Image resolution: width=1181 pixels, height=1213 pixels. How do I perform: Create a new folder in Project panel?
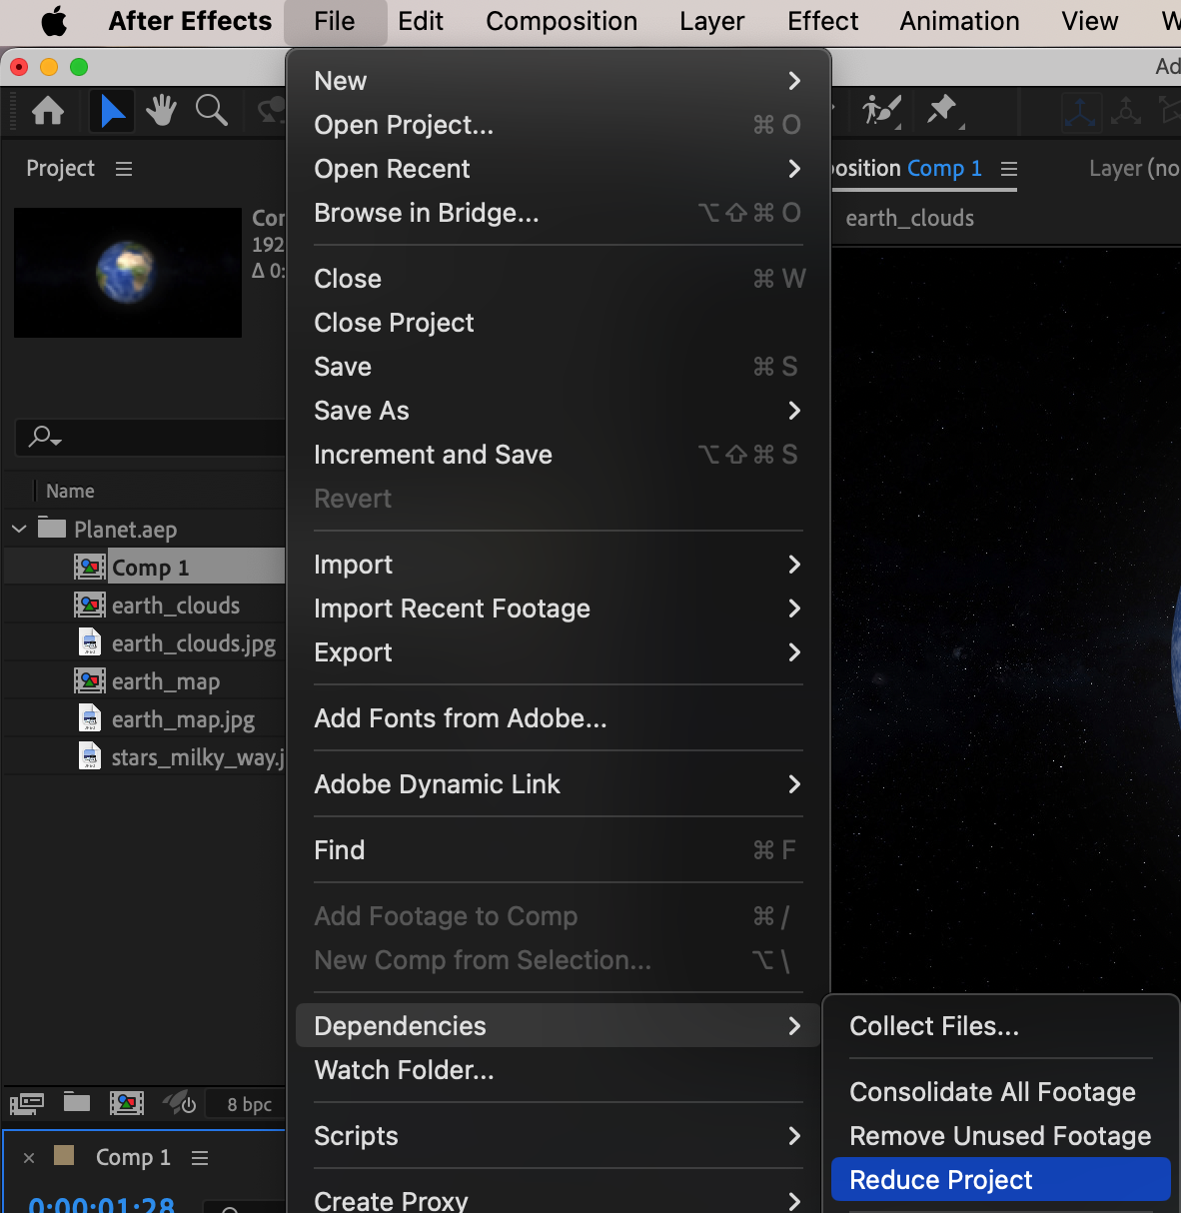pos(77,1102)
